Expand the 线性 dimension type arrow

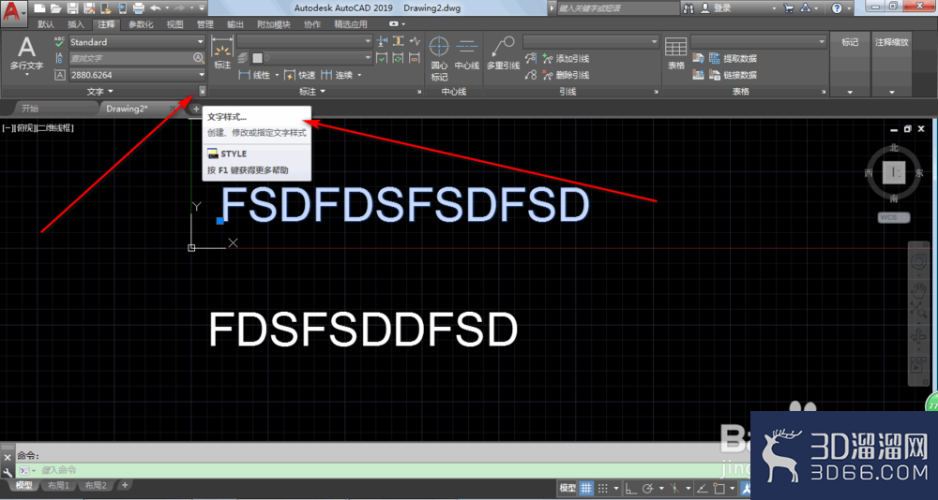(x=277, y=75)
